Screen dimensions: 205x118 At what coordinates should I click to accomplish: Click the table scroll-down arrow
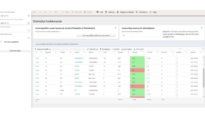click(x=203, y=97)
